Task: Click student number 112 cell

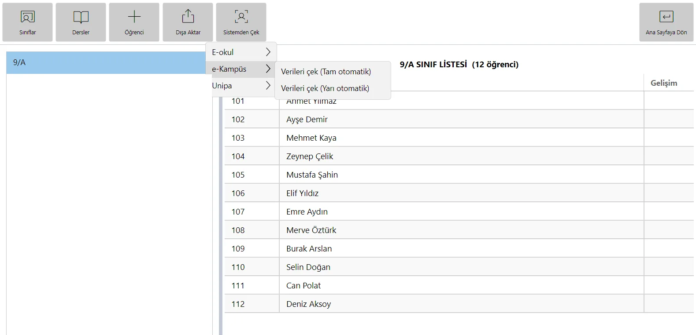Action: tap(252, 304)
